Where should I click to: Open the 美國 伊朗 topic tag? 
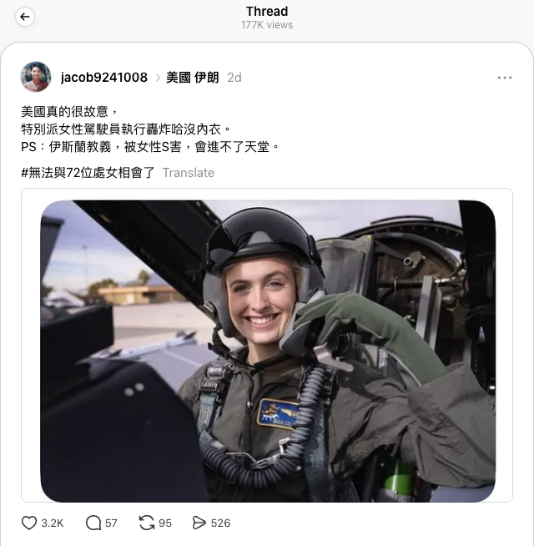[x=192, y=78]
